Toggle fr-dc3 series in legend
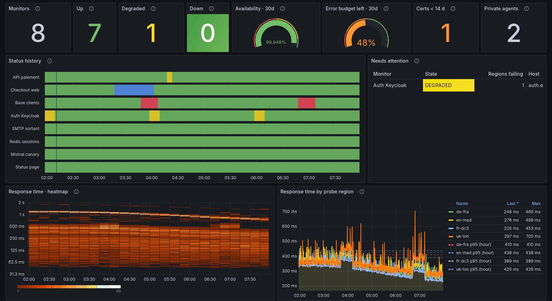Screen dimensions: 552x301 click(462, 228)
